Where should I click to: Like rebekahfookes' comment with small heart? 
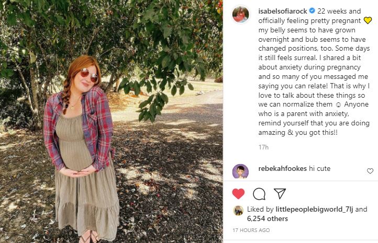pyautogui.click(x=370, y=171)
